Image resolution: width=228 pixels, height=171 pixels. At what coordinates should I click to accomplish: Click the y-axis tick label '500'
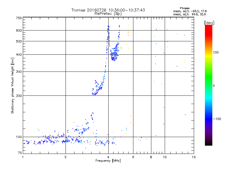[19, 41]
